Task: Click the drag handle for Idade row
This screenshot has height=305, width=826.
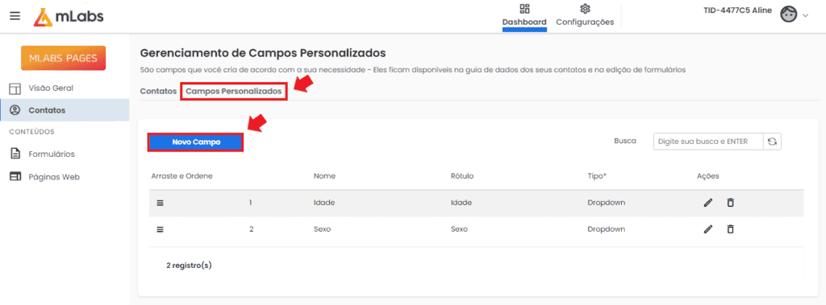Action: 161,203
